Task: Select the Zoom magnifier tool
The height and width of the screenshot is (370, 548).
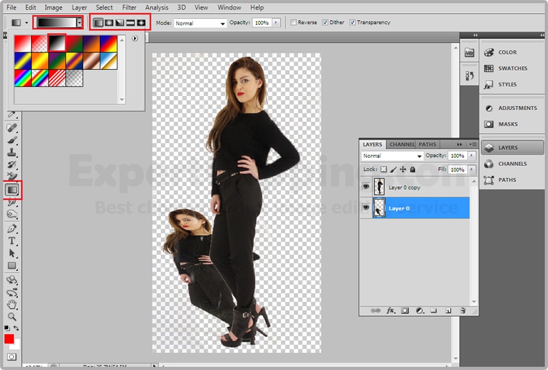Action: pos(12,316)
